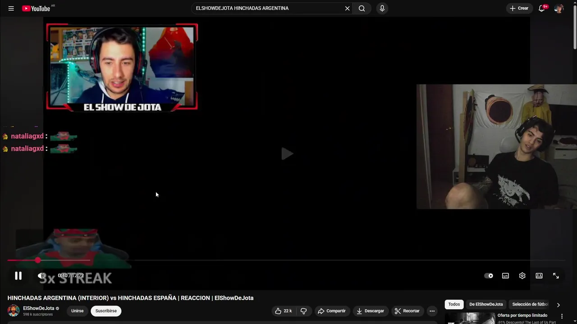Enter full screen mode
Image resolution: width=577 pixels, height=324 pixels.
point(556,276)
